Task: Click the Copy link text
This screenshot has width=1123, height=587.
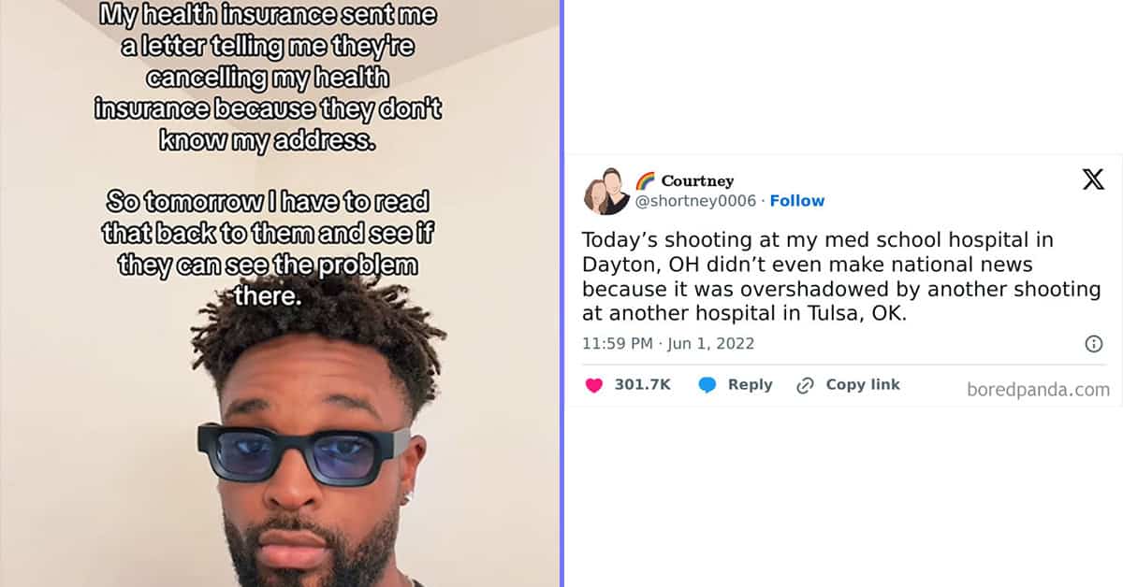Action: pyautogui.click(x=863, y=385)
